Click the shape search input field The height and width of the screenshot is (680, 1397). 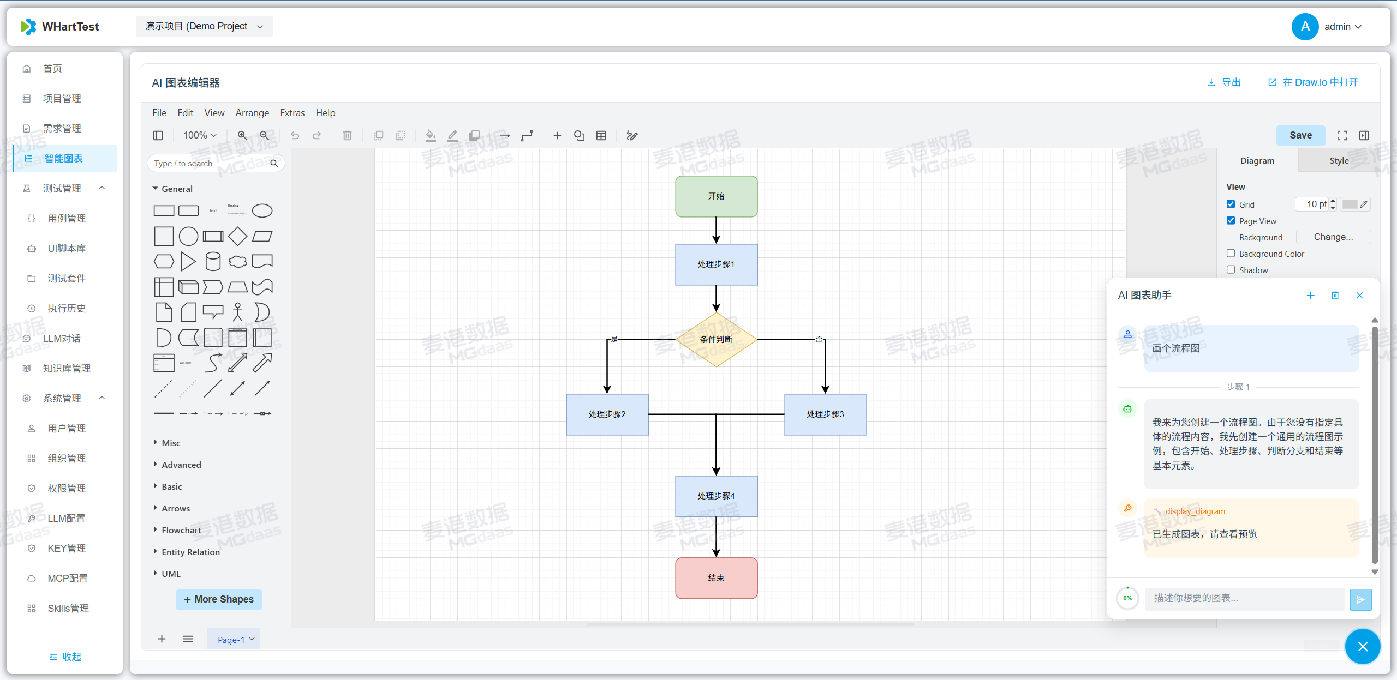click(x=210, y=163)
